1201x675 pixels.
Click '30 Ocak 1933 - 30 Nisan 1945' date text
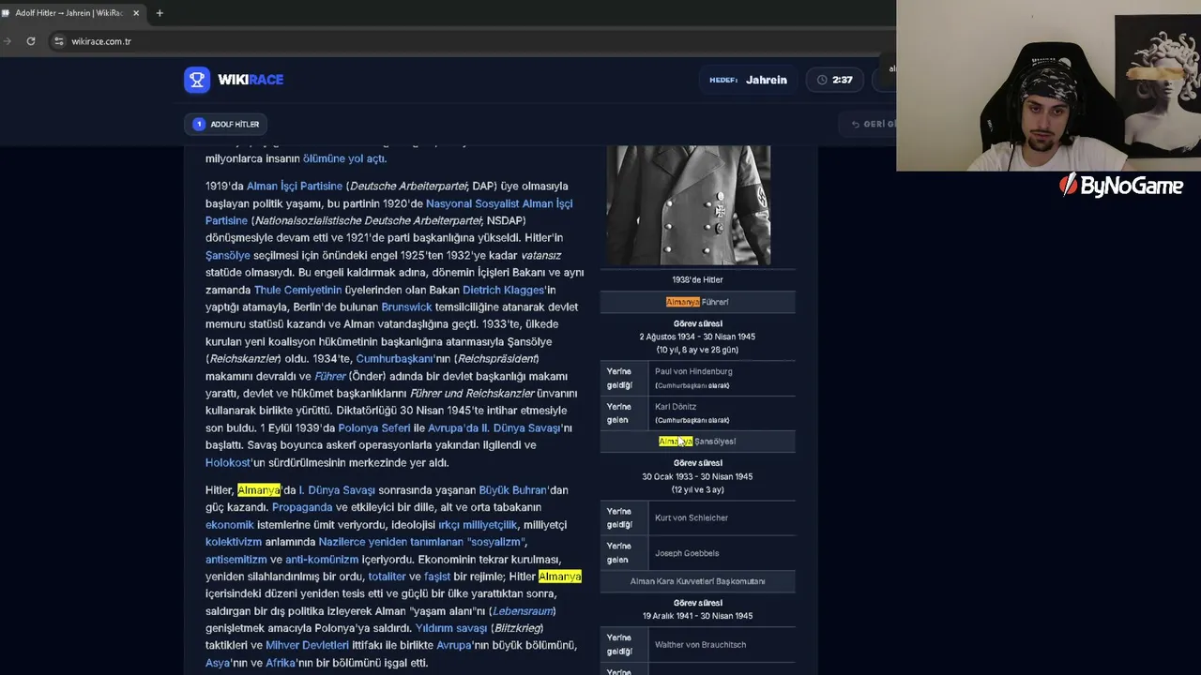pos(697,476)
